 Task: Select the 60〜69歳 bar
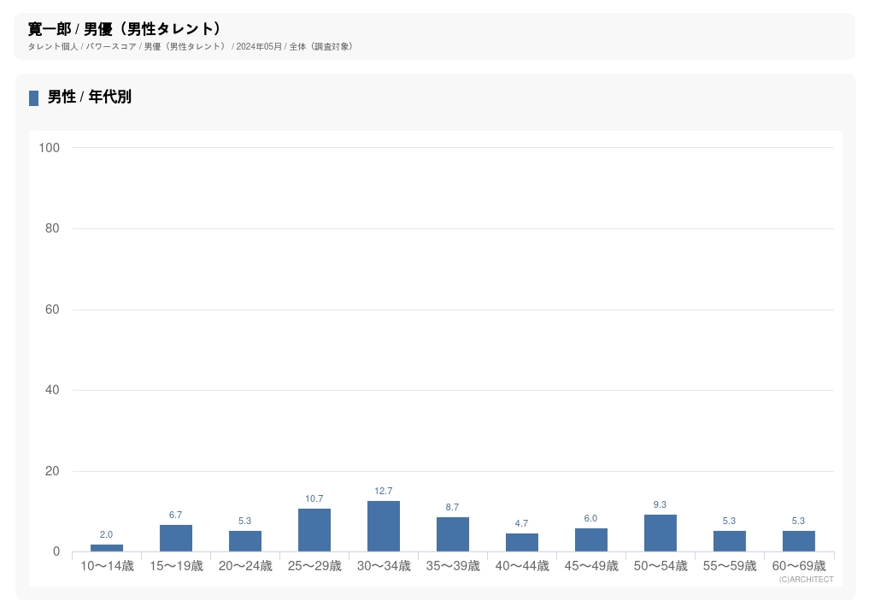pyautogui.click(x=799, y=541)
